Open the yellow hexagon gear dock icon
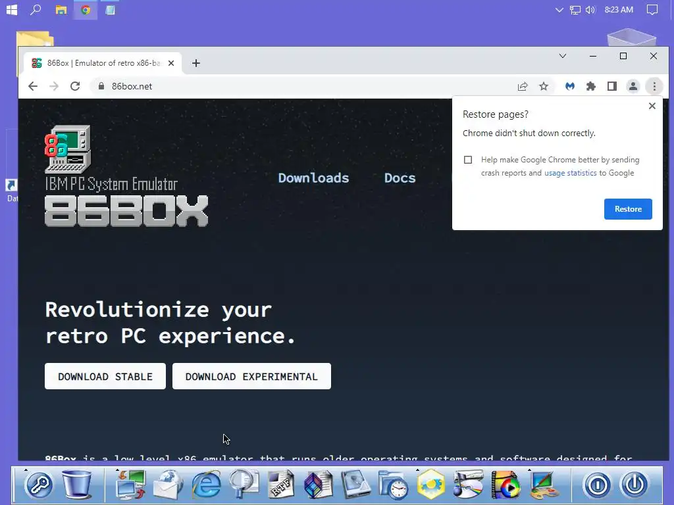 click(430, 485)
